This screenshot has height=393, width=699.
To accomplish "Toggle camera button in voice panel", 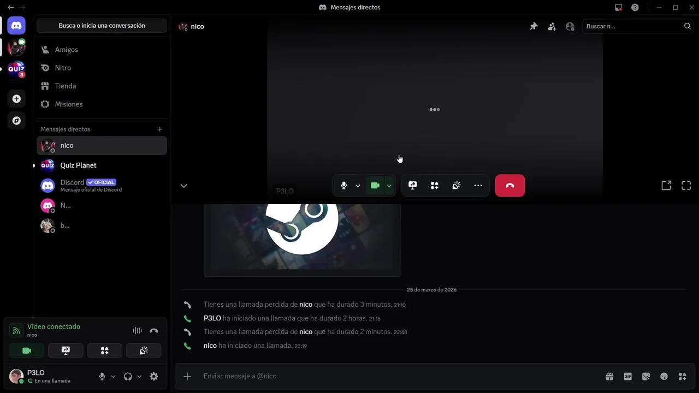I will (x=27, y=350).
